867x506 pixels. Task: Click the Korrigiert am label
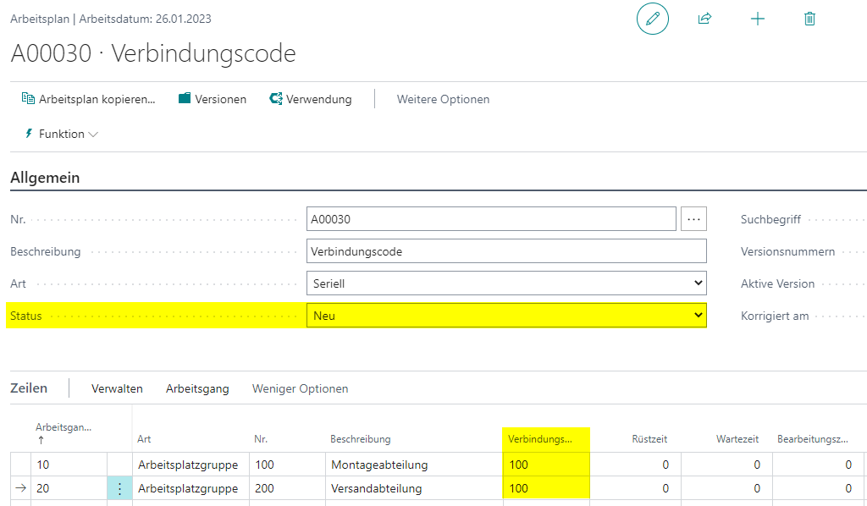(775, 316)
